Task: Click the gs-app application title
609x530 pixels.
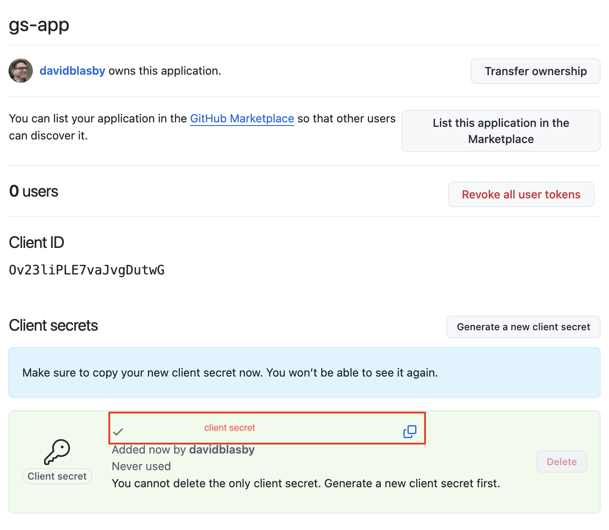Action: pos(39,26)
